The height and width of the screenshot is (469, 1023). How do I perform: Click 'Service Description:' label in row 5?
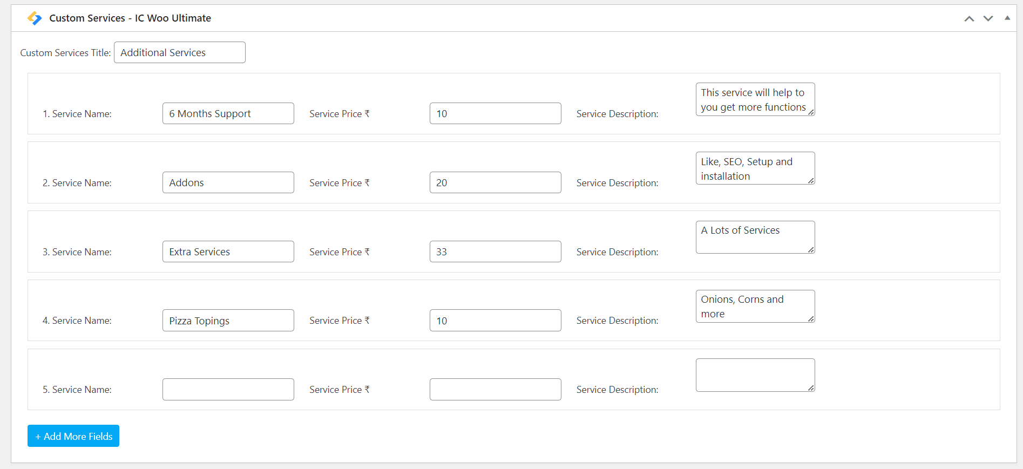[618, 390]
